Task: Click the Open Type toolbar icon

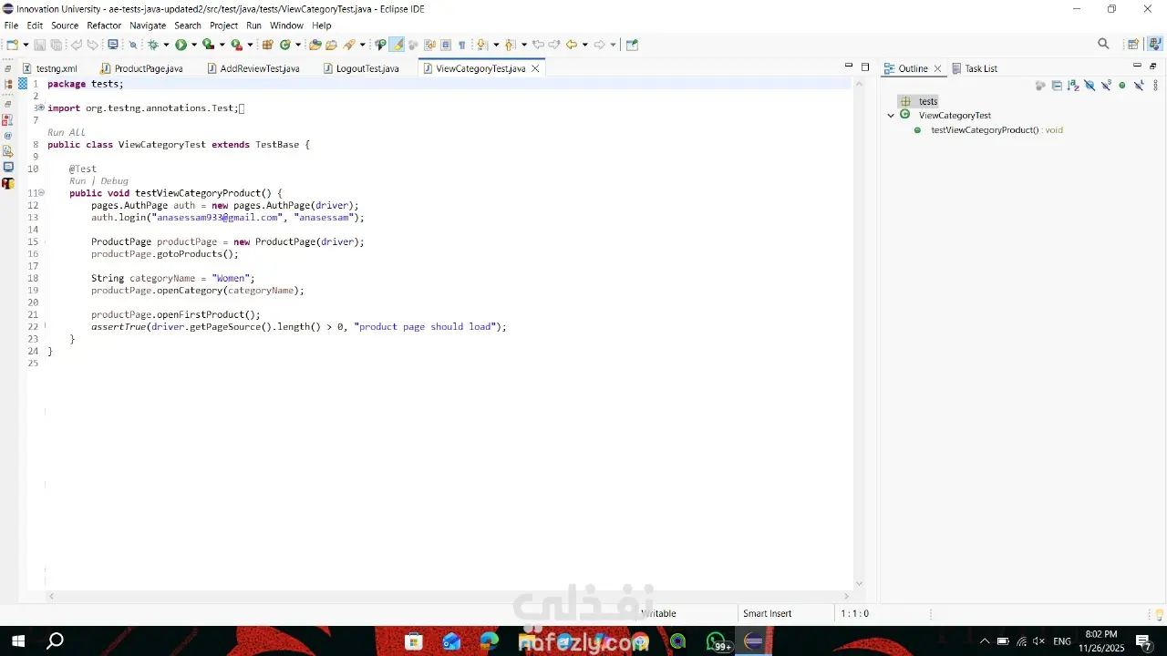Action: pos(315,45)
